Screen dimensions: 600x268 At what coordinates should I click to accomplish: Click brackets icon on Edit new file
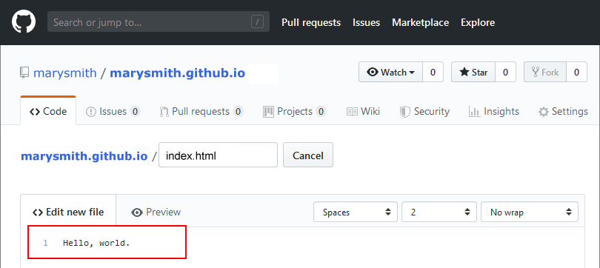(38, 212)
